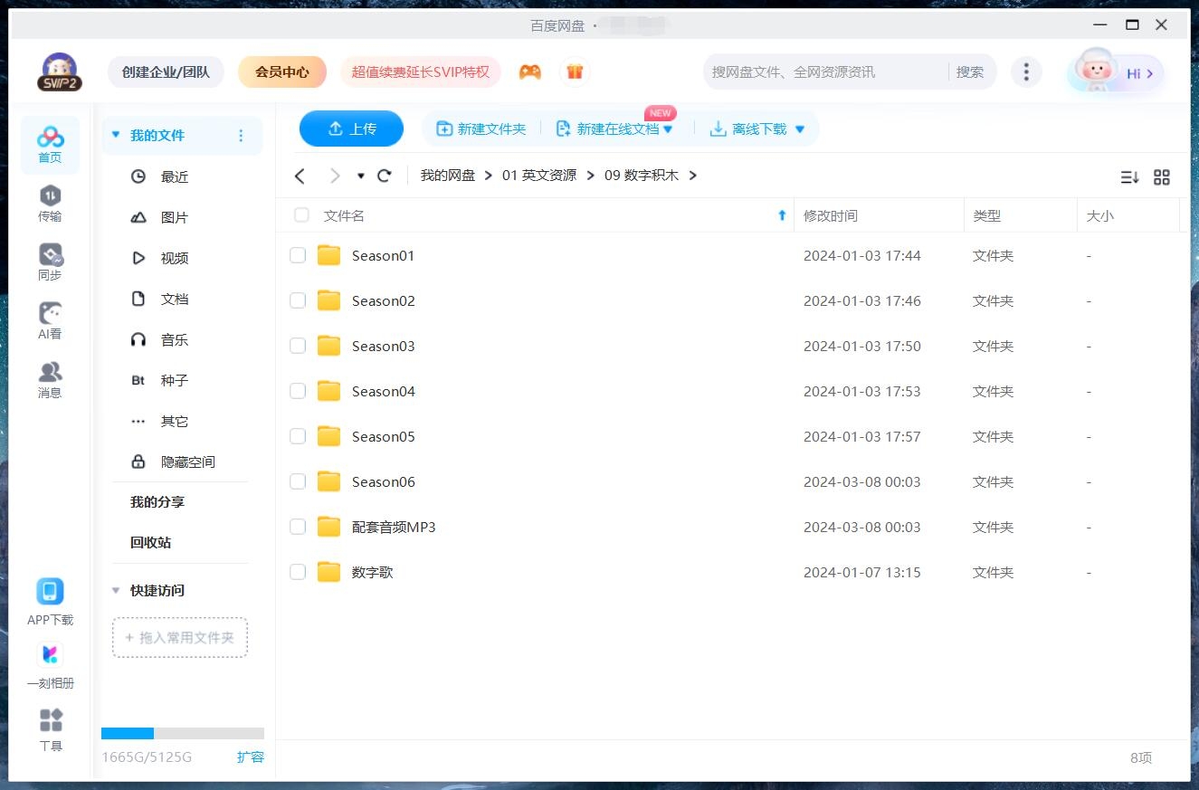This screenshot has width=1199, height=790.
Task: Open the sort order icon
Action: (x=1129, y=177)
